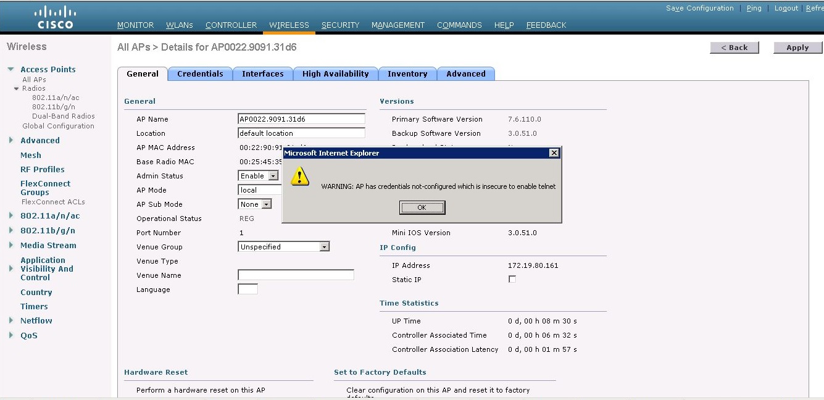Open Global Configuration in sidebar
The height and width of the screenshot is (400, 824).
58,126
